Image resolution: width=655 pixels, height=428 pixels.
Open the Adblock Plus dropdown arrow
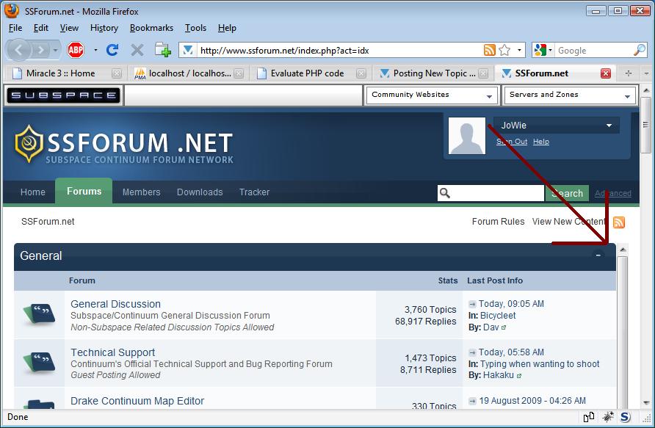pos(95,50)
